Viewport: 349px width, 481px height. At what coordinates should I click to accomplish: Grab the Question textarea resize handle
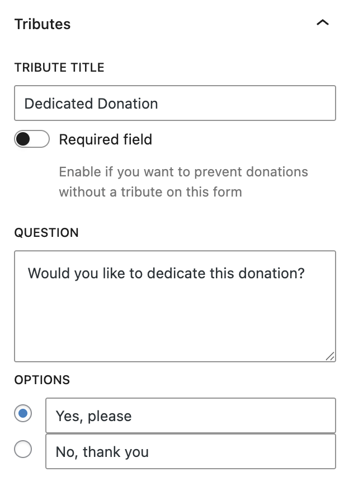coord(330,356)
